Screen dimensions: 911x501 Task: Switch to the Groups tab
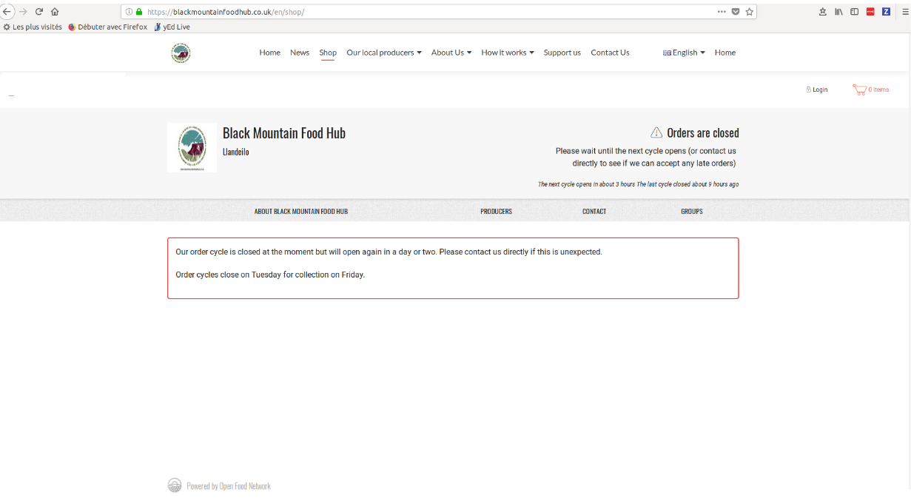tap(692, 212)
